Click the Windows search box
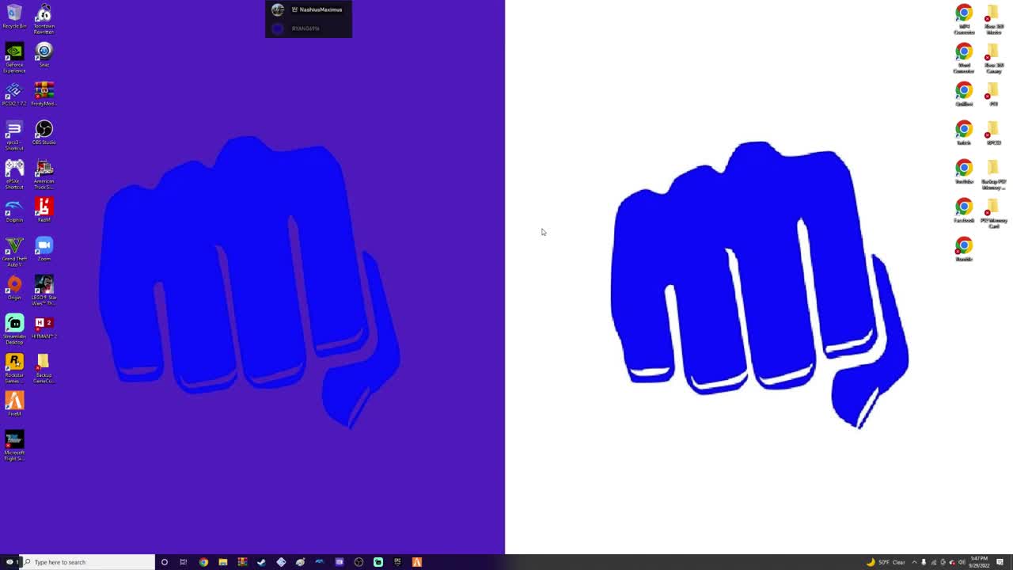 [x=87, y=562]
